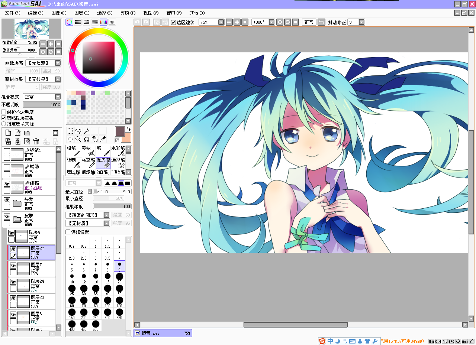Image resolution: width=476 pixels, height=345 pixels.
Task: Open the 混合模式 dropdown
Action: [x=58, y=97]
